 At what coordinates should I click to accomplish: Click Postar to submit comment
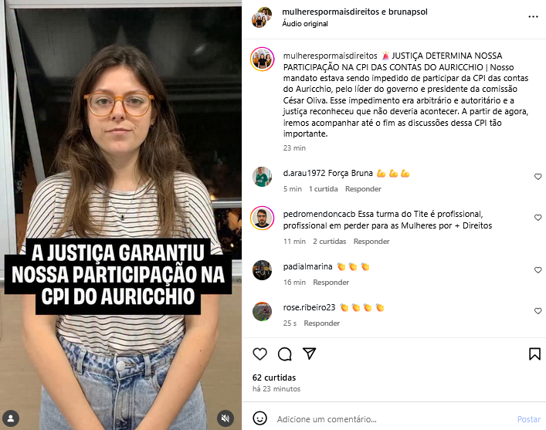(528, 419)
